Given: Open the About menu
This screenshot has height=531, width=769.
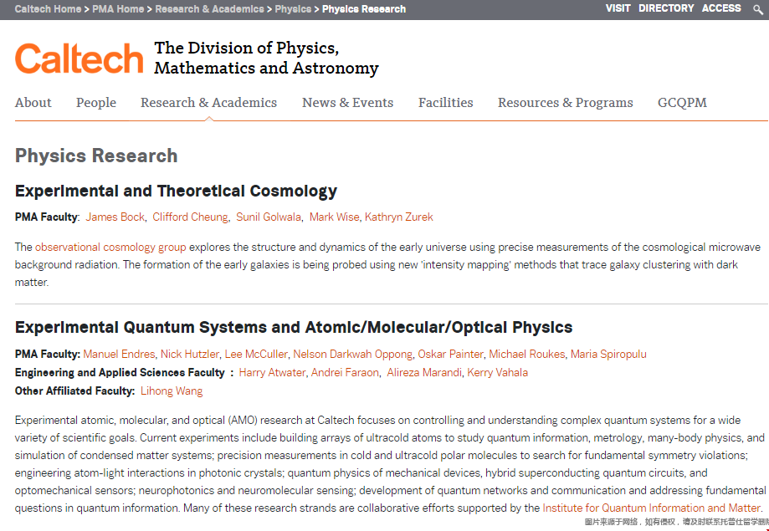Looking at the screenshot, I should [33, 103].
